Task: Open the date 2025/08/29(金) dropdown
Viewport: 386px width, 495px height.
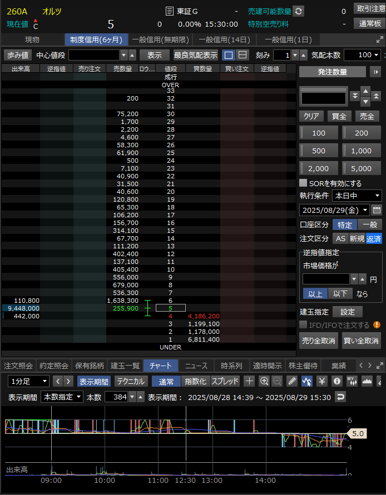Action: (334, 210)
